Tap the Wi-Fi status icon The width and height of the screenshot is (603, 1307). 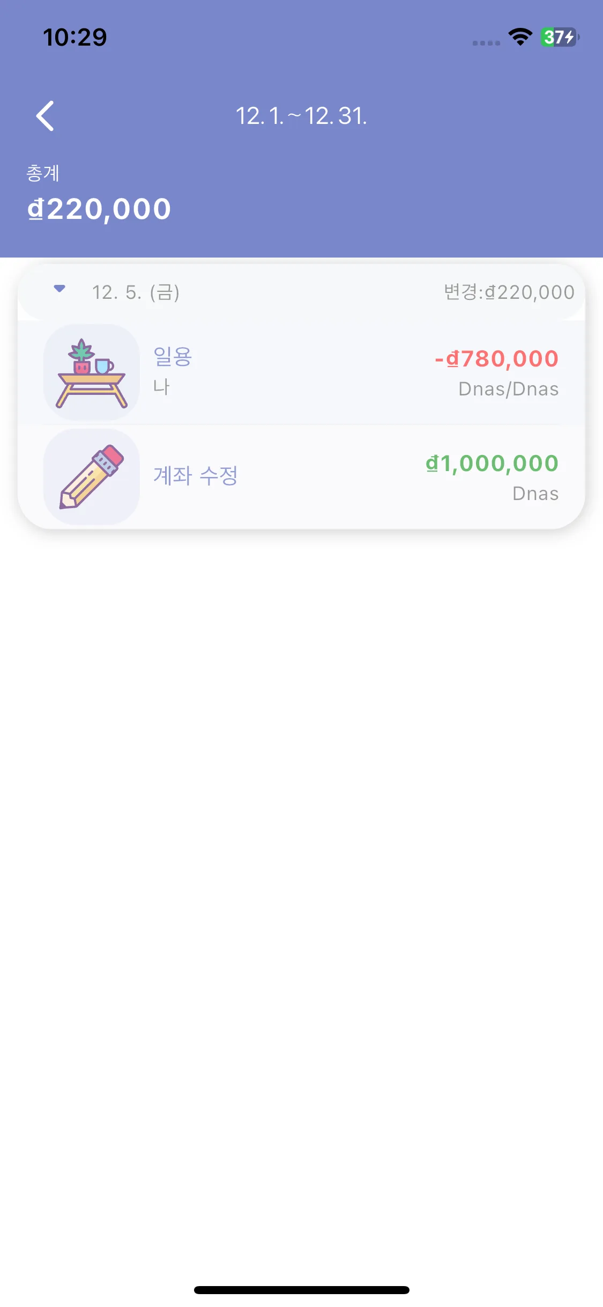coord(520,37)
